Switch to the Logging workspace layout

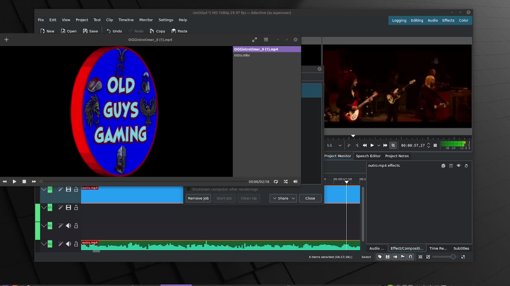tap(399, 20)
